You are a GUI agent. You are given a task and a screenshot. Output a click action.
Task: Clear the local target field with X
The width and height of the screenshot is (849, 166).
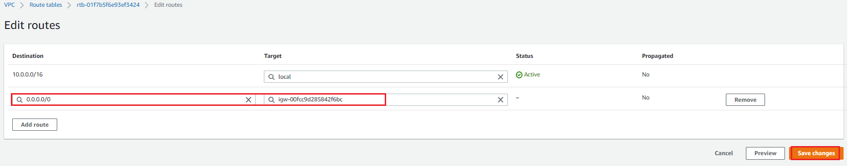point(500,77)
